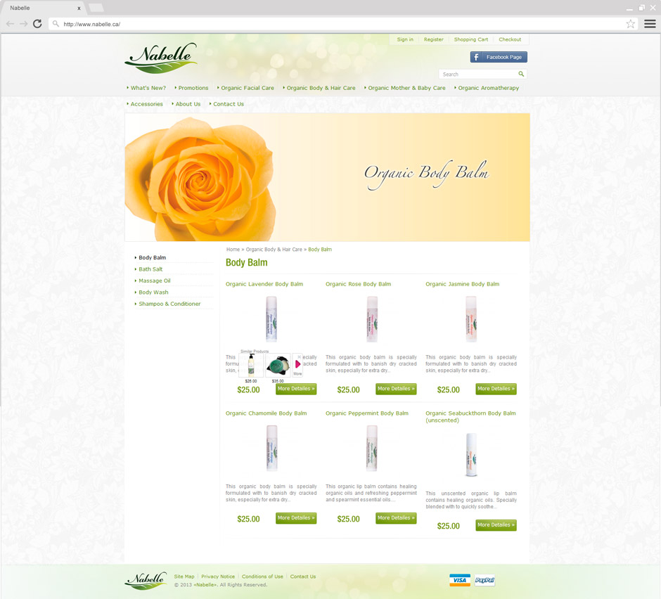The height and width of the screenshot is (599, 661).
Task: Reload the page with refresh icon
Action: [x=37, y=24]
